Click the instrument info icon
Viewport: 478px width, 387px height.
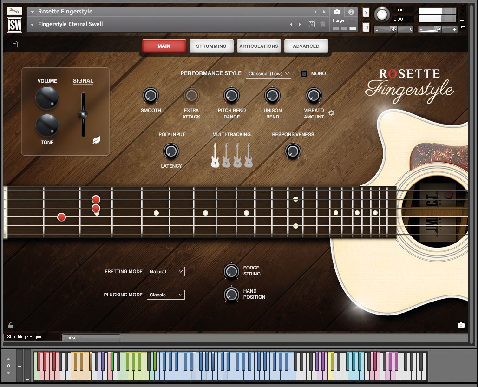pyautogui.click(x=351, y=12)
